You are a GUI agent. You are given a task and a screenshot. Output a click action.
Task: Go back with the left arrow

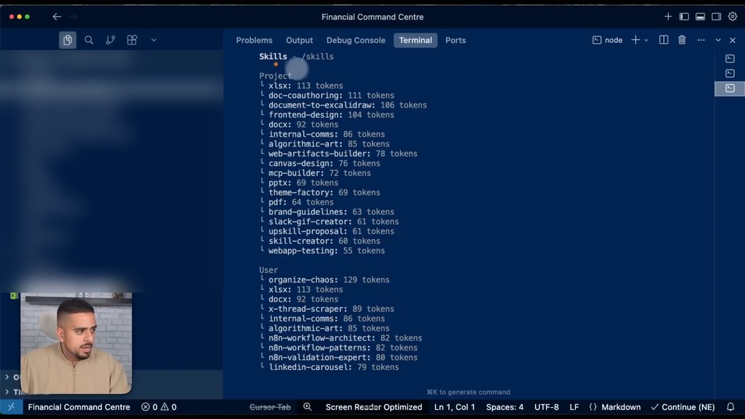[x=57, y=17]
